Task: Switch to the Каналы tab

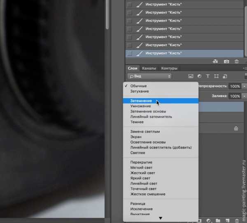Action: [149, 68]
